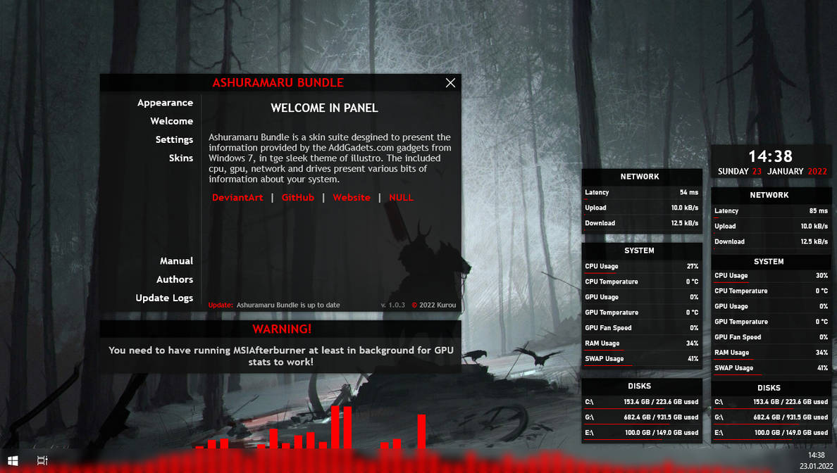Visit the Website link
The image size is (837, 473).
pyautogui.click(x=351, y=198)
